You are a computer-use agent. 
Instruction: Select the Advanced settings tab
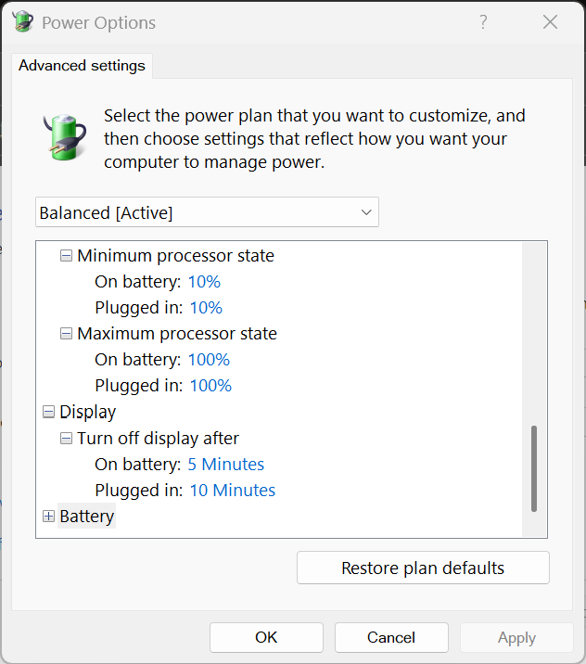coord(82,66)
